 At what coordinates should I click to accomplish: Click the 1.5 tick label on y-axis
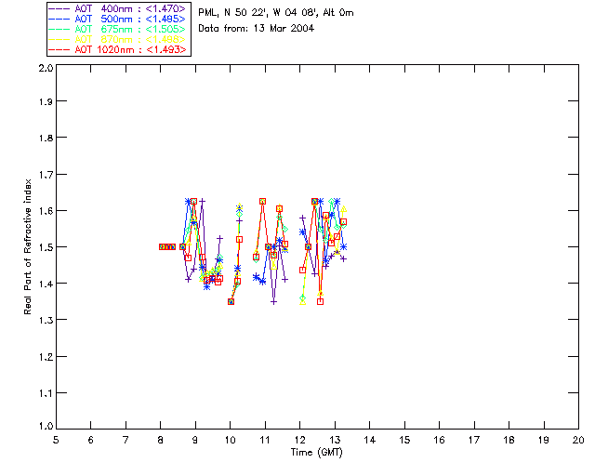point(46,247)
